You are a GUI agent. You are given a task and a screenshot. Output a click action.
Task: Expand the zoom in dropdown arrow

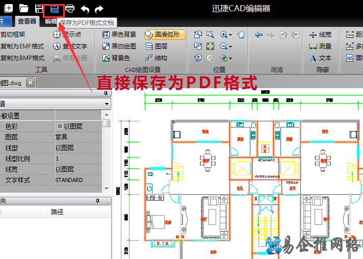(230, 35)
